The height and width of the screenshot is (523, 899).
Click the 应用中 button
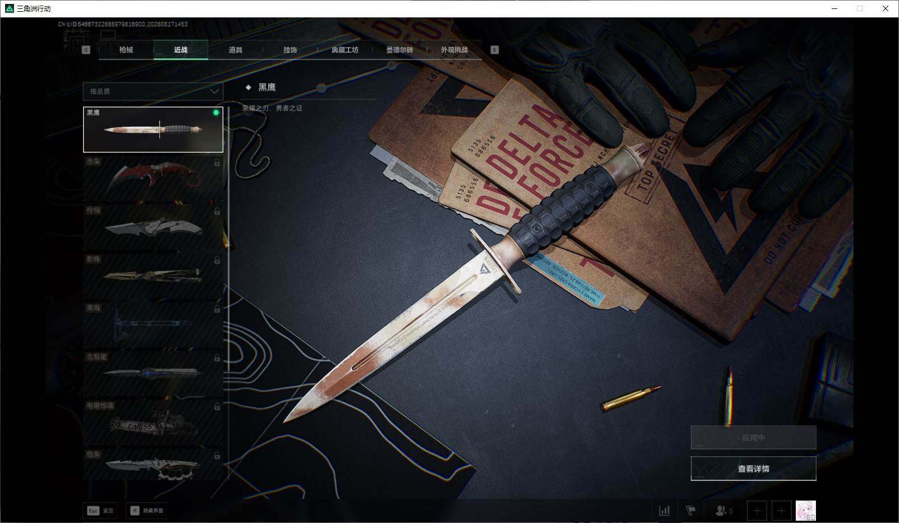click(753, 437)
